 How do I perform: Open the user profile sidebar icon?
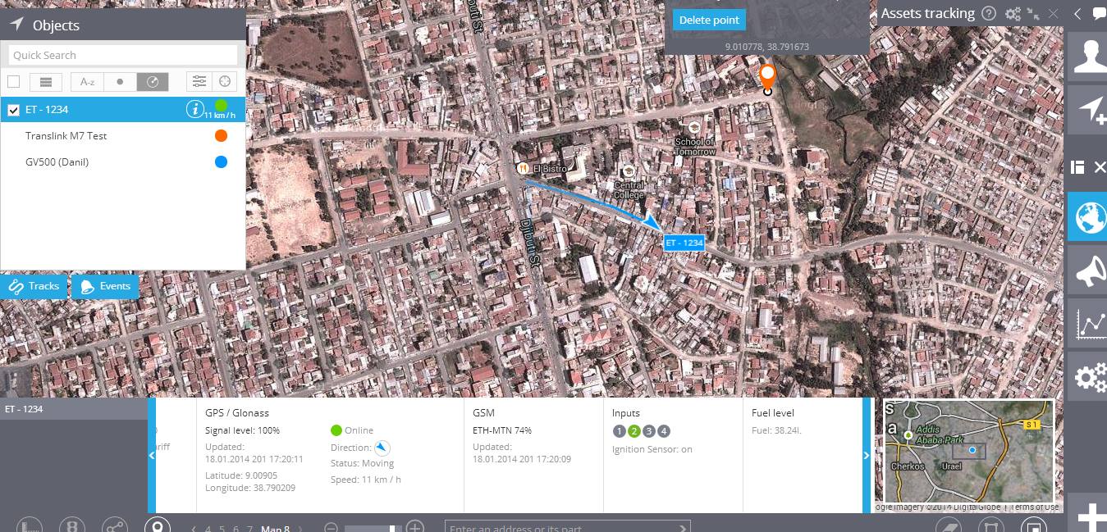tap(1086, 57)
